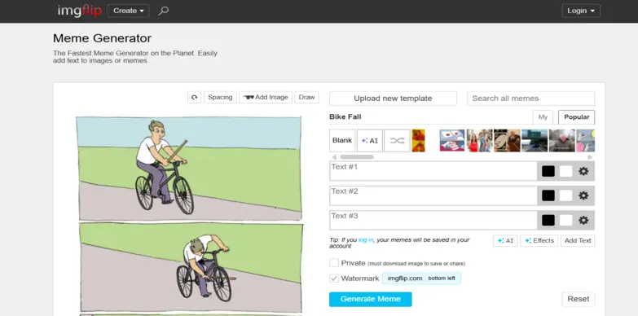The width and height of the screenshot is (638, 316).
Task: Click the Upload new template button
Action: click(x=393, y=99)
